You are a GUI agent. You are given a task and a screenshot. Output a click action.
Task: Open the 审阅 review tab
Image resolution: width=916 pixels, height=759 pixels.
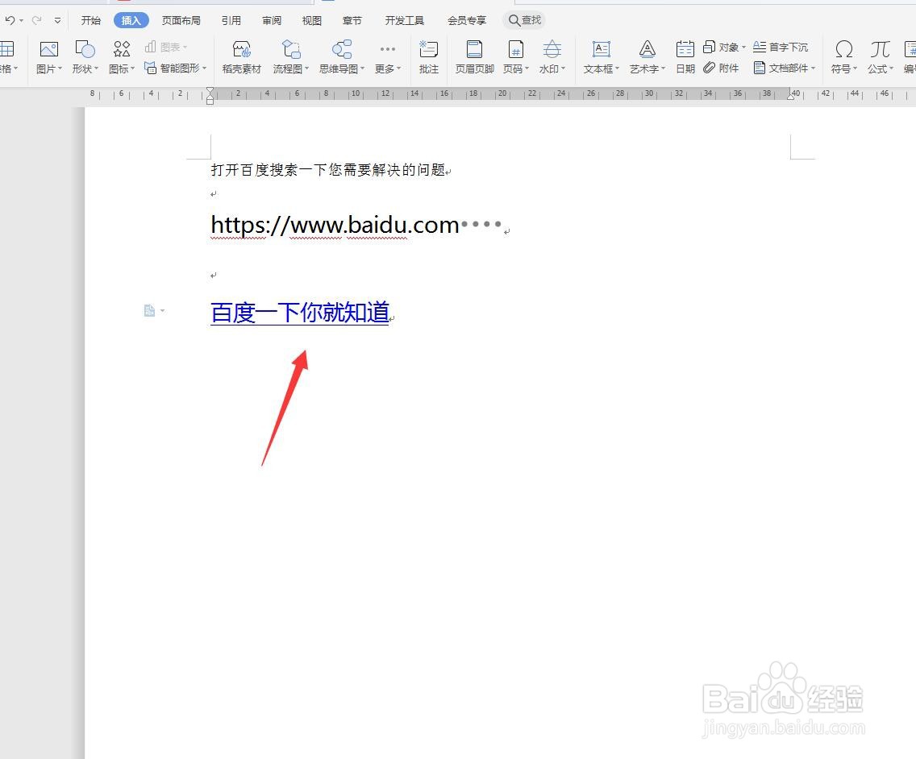pyautogui.click(x=271, y=19)
